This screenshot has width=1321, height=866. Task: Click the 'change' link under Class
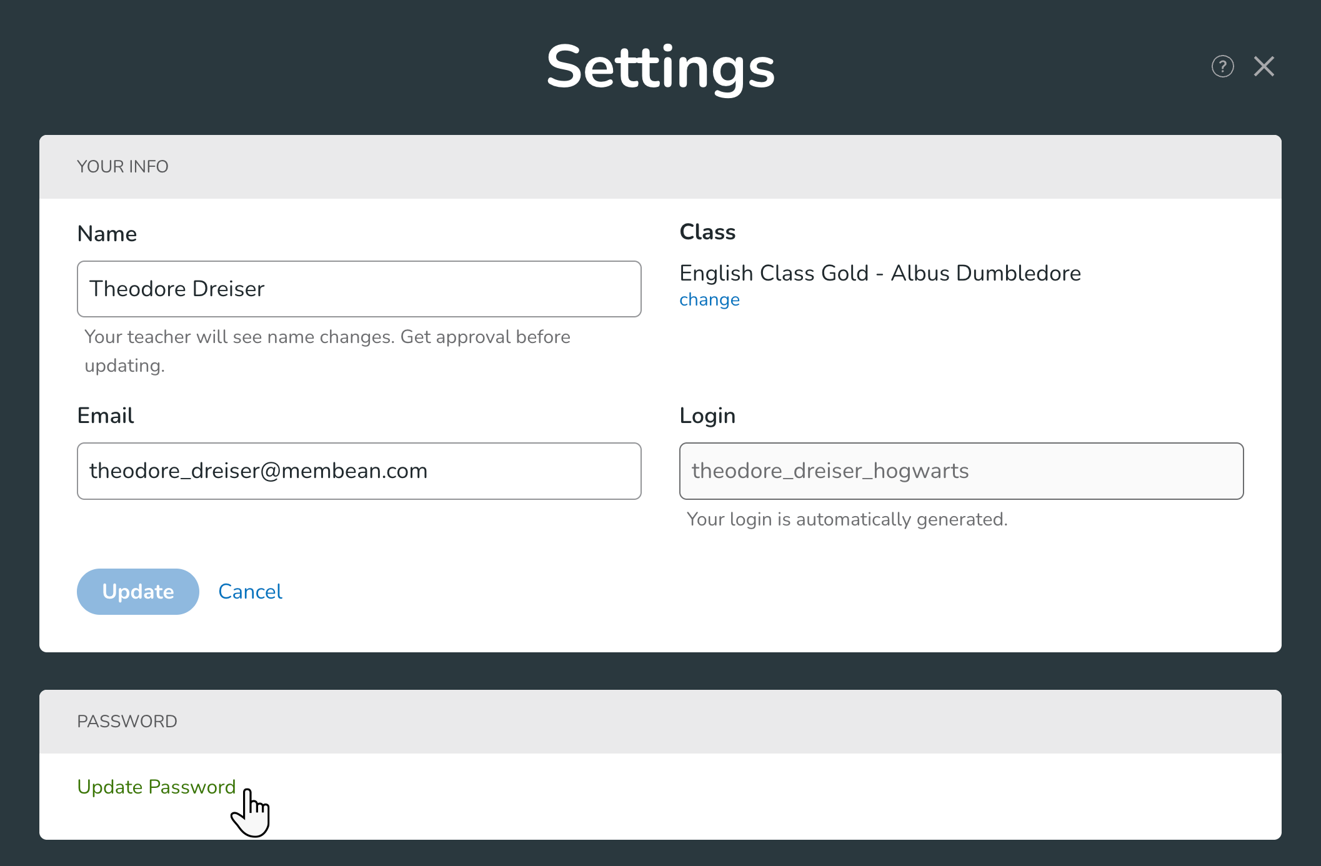709,300
